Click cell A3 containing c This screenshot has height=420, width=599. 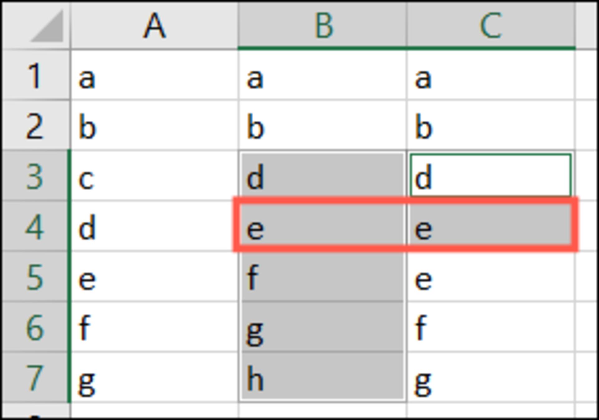pos(154,176)
